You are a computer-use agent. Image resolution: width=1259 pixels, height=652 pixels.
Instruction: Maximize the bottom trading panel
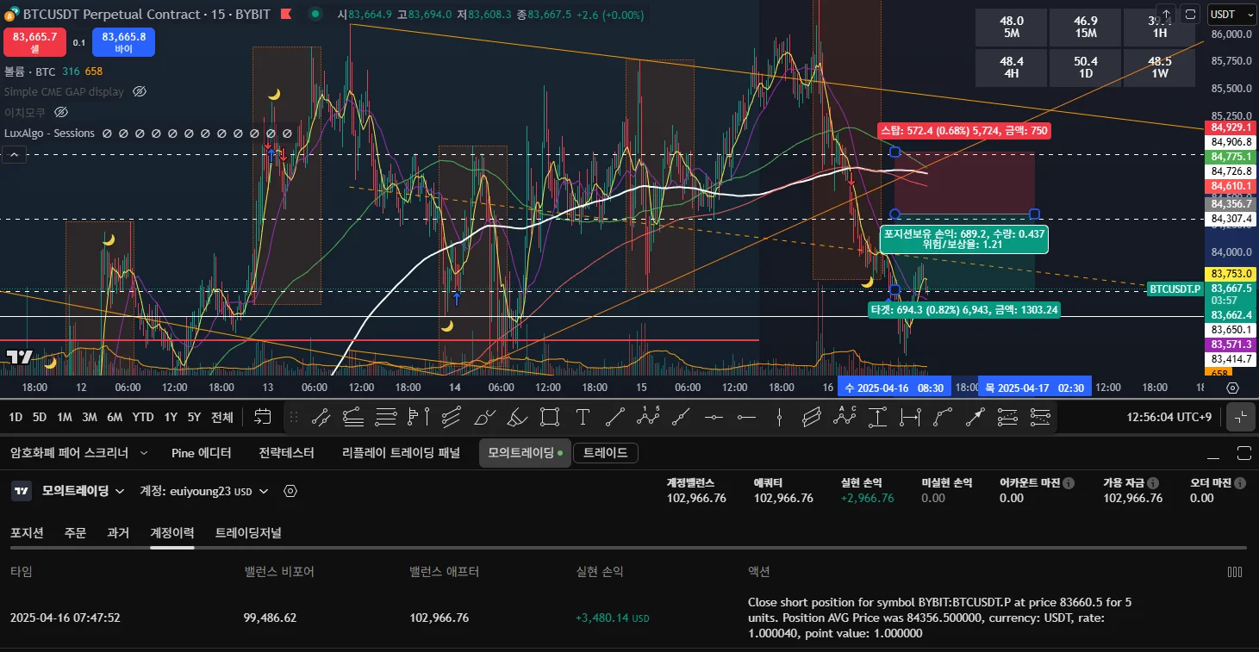click(x=1243, y=453)
